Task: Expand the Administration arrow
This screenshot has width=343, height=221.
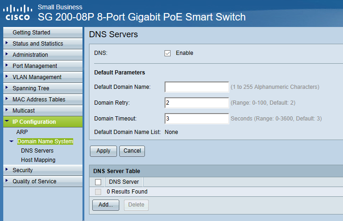Action: coord(7,54)
